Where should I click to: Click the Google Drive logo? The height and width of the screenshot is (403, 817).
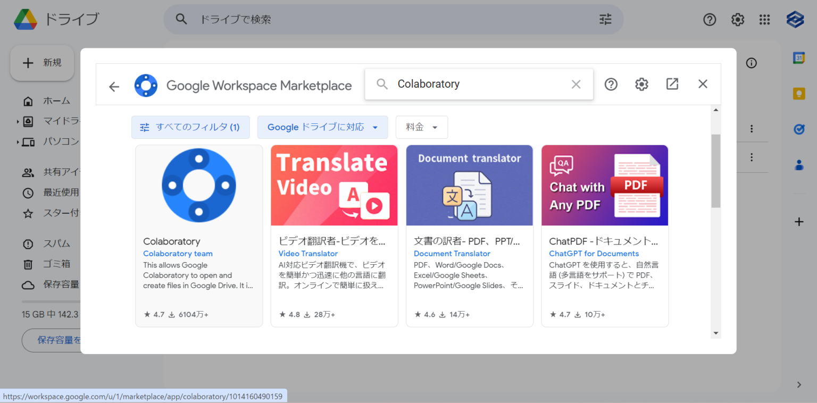coord(26,19)
